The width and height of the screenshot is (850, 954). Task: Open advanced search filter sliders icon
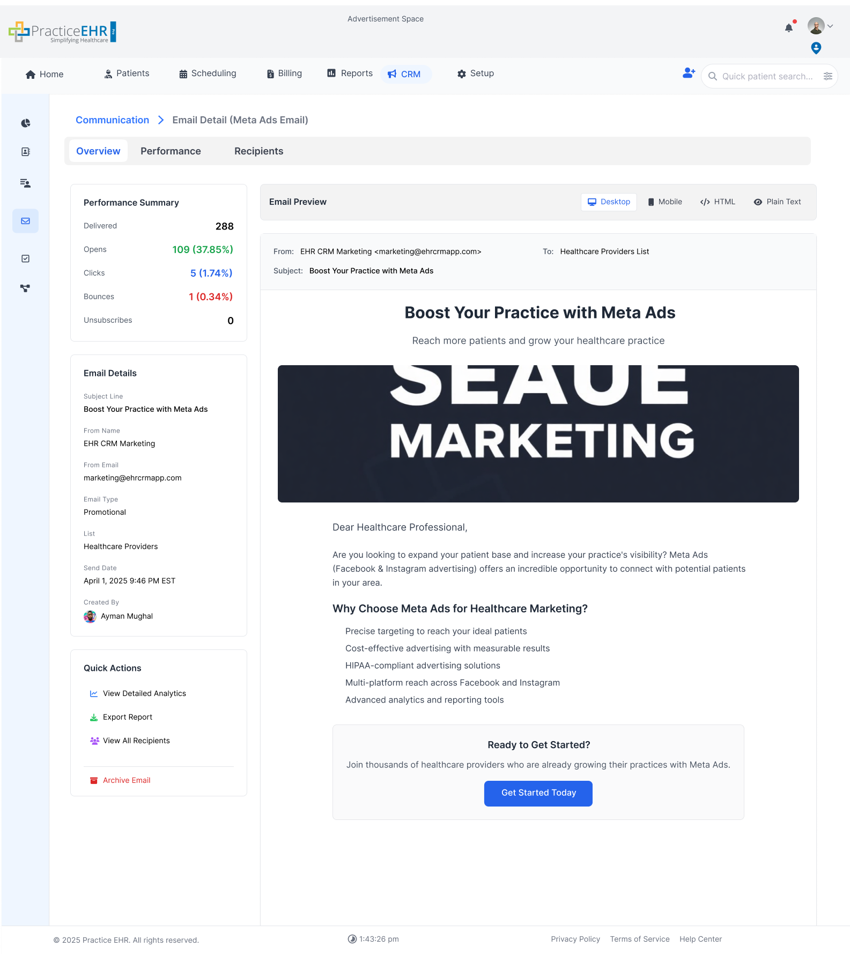coord(827,76)
